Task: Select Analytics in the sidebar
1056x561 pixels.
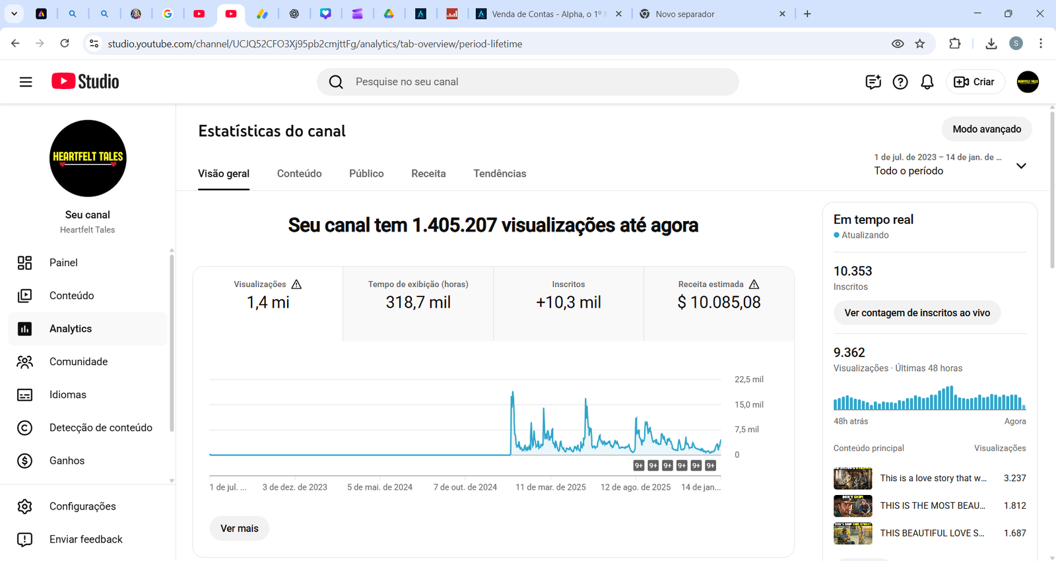Action: tap(88, 329)
